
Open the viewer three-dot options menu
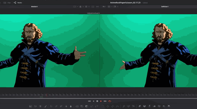[97, 7]
